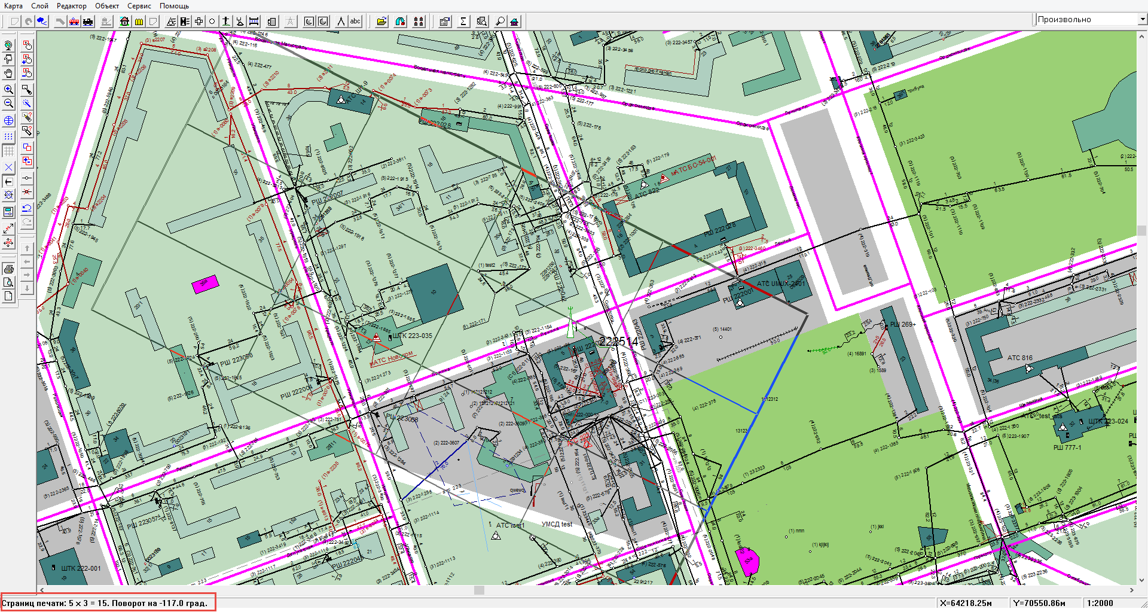Click the blank page layout icon
This screenshot has height=615, width=1148.
8,296
